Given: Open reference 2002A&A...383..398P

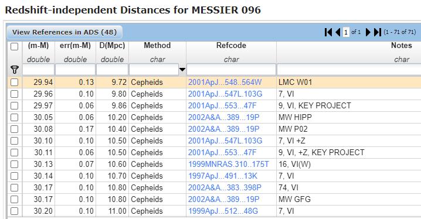Looking at the screenshot, I should (225, 187).
